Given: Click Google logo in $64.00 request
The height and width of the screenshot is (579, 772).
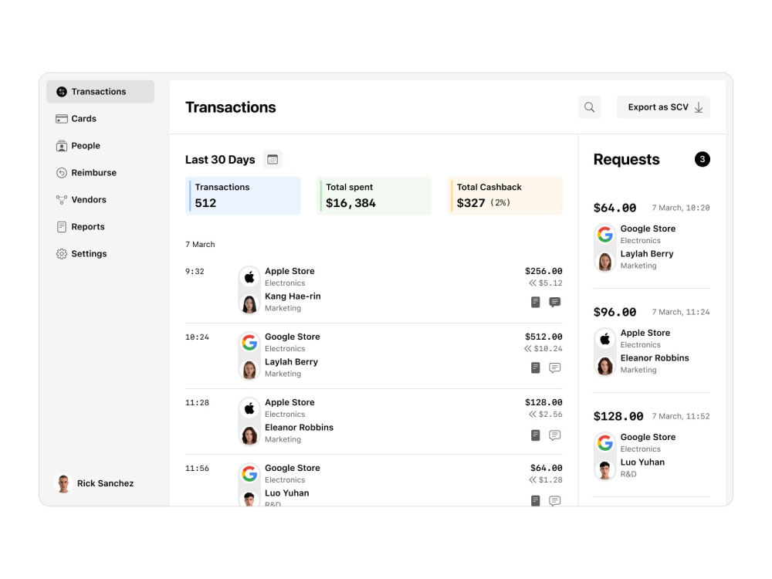Looking at the screenshot, I should [x=604, y=235].
